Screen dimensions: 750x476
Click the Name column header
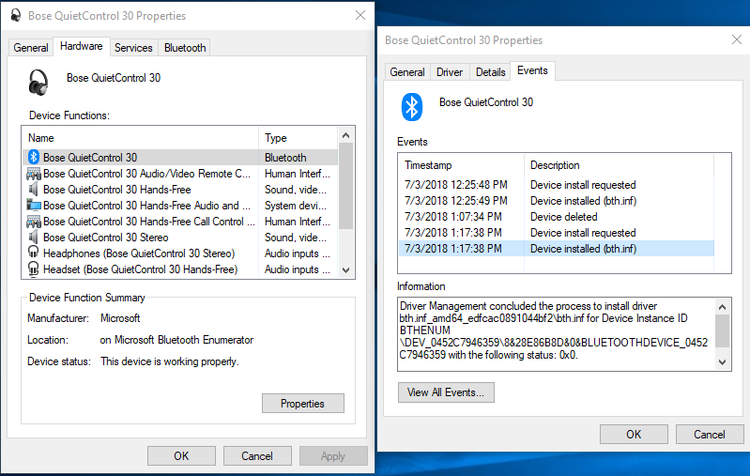point(141,138)
